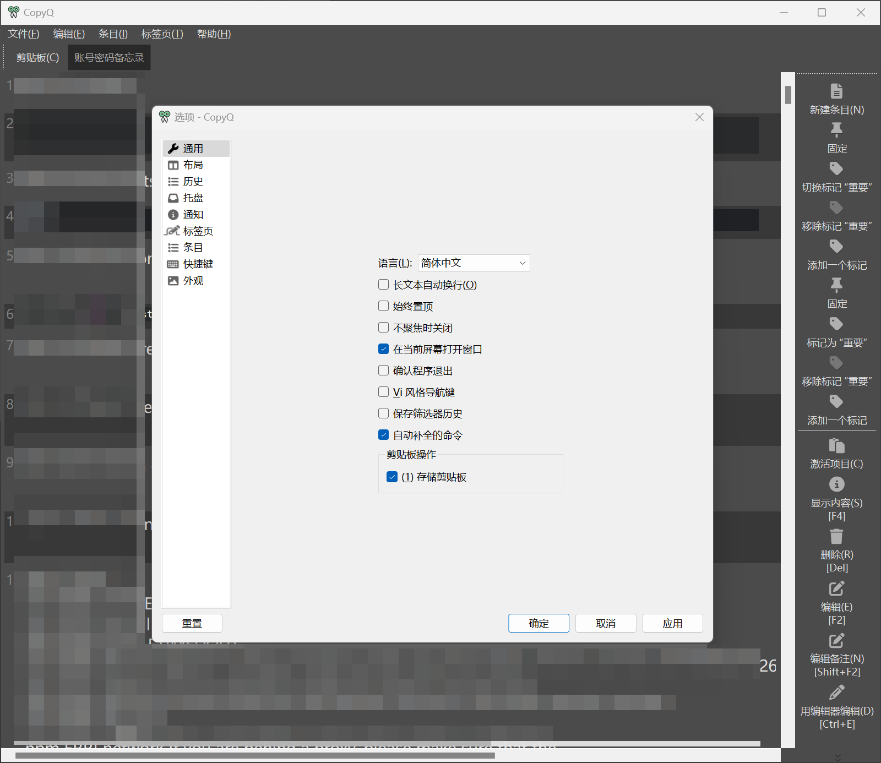Enable 长文本自动换行 checkbox
881x763 pixels.
click(x=384, y=285)
